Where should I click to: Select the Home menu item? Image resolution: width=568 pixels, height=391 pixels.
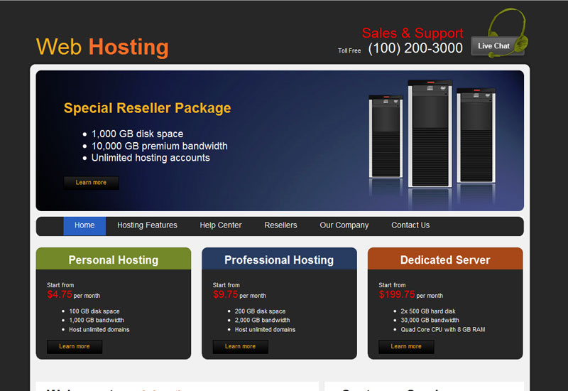[84, 225]
